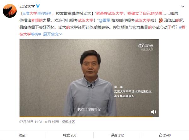189x140 pixels.
Task: Open the @雷军 mention link
Action: 104,20
